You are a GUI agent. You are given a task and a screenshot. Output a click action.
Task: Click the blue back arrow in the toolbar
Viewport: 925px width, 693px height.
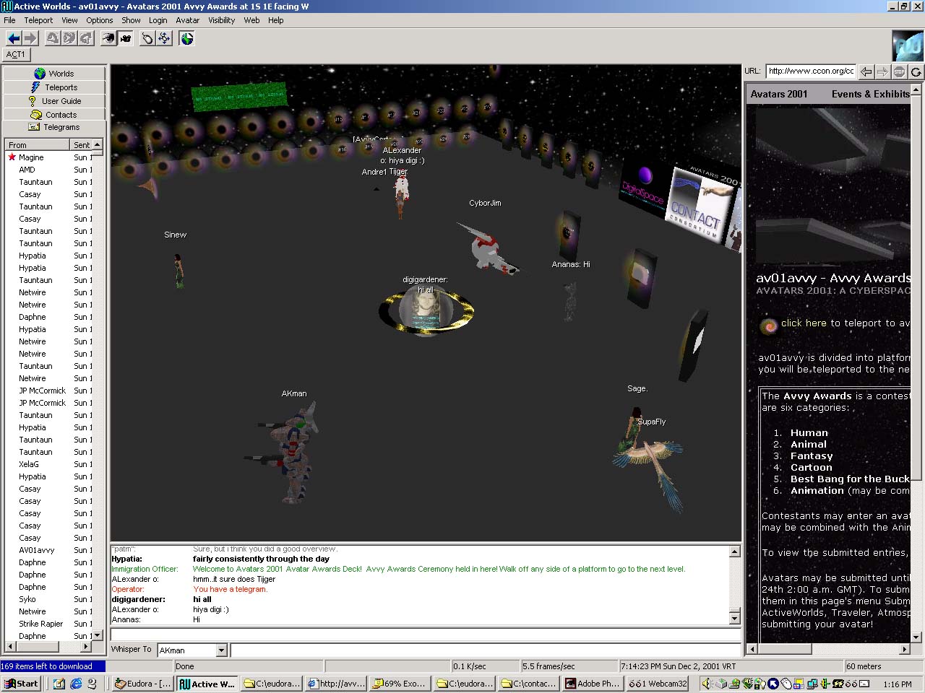click(x=13, y=38)
